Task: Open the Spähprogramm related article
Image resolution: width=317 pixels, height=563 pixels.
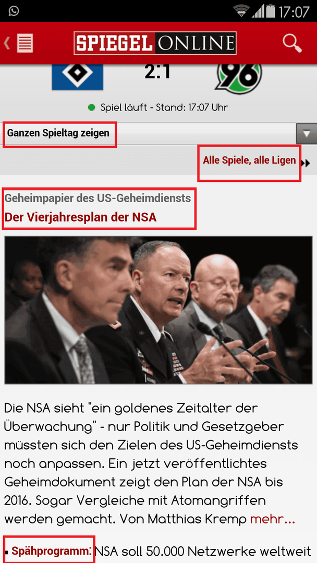Action: (50, 551)
